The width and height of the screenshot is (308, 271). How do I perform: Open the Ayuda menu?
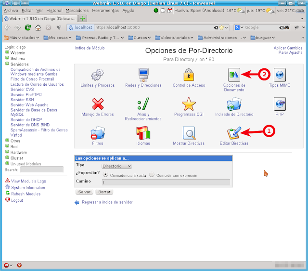(128, 11)
